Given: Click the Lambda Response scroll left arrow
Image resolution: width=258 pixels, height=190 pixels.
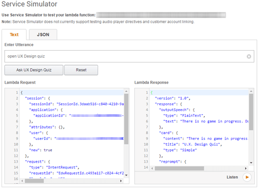Looking at the screenshot, I should [x=152, y=168].
